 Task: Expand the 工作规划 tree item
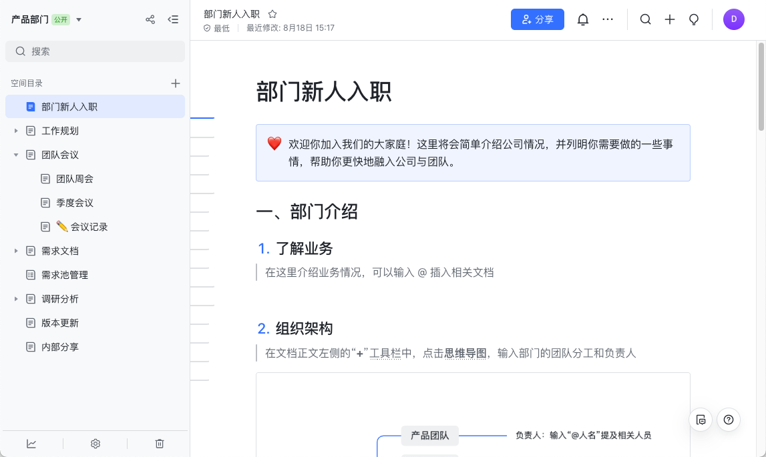pyautogui.click(x=16, y=130)
